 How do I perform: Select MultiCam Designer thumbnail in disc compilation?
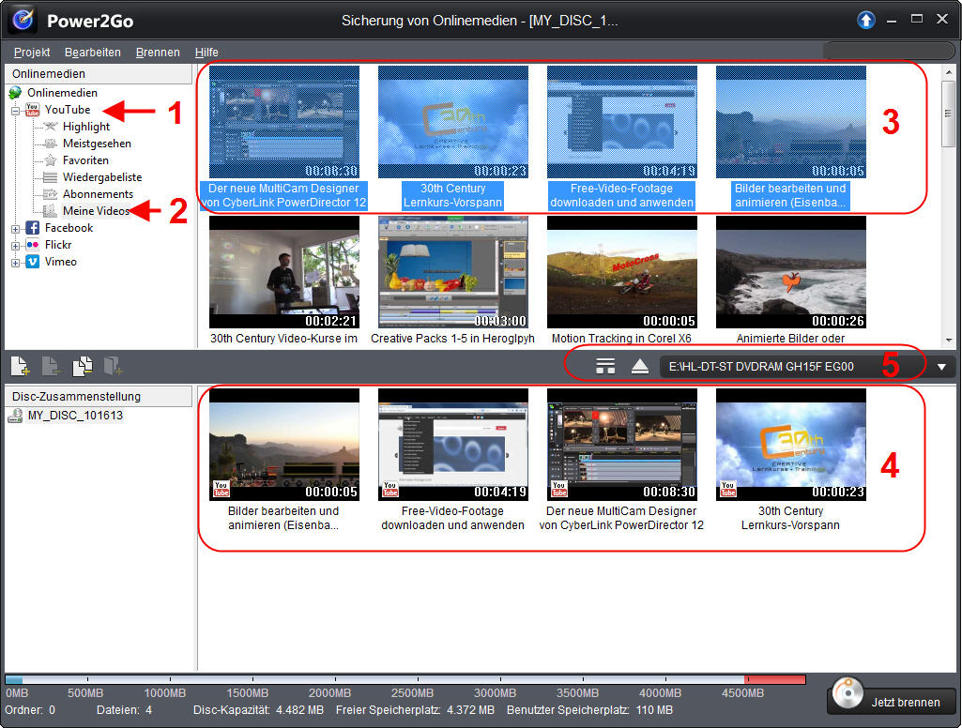click(621, 445)
